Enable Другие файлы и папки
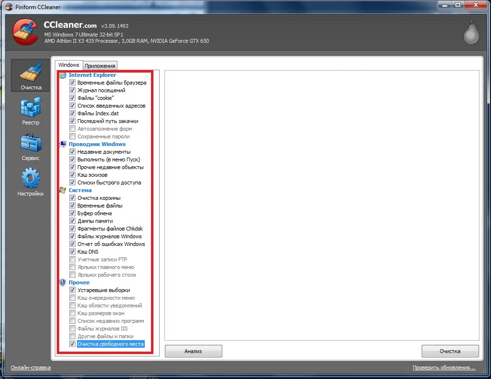This screenshot has height=379, width=491. (x=72, y=336)
